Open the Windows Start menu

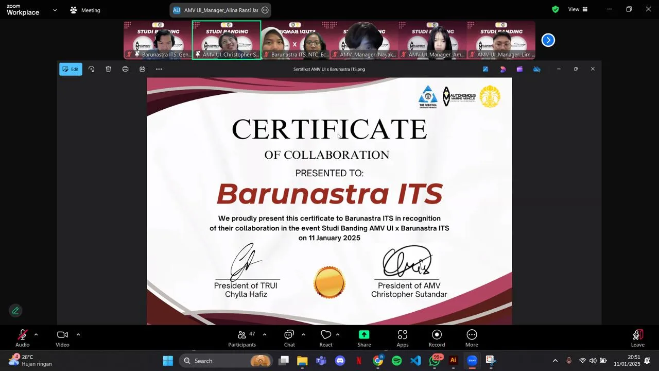pos(168,361)
